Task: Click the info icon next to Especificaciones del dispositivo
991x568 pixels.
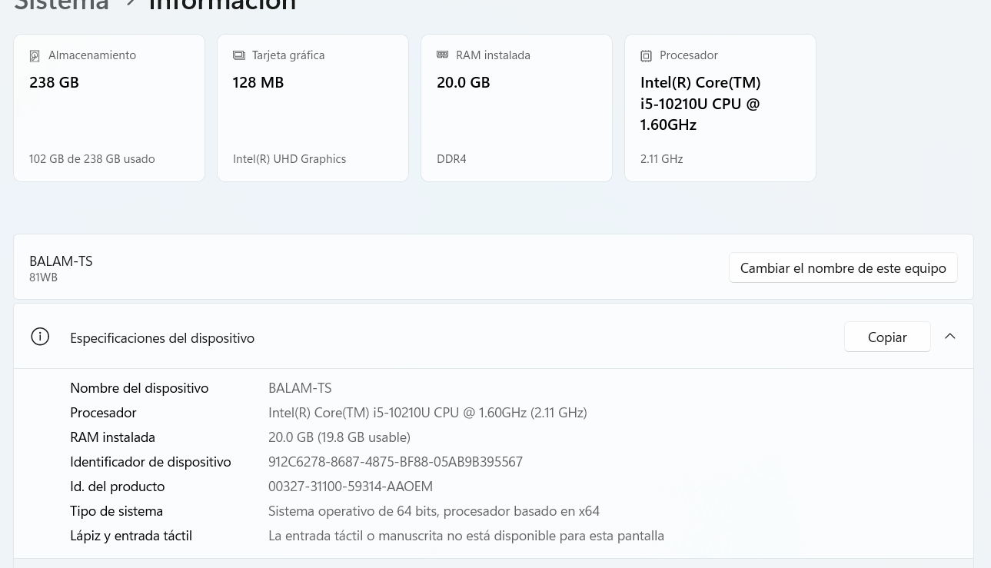Action: point(40,337)
